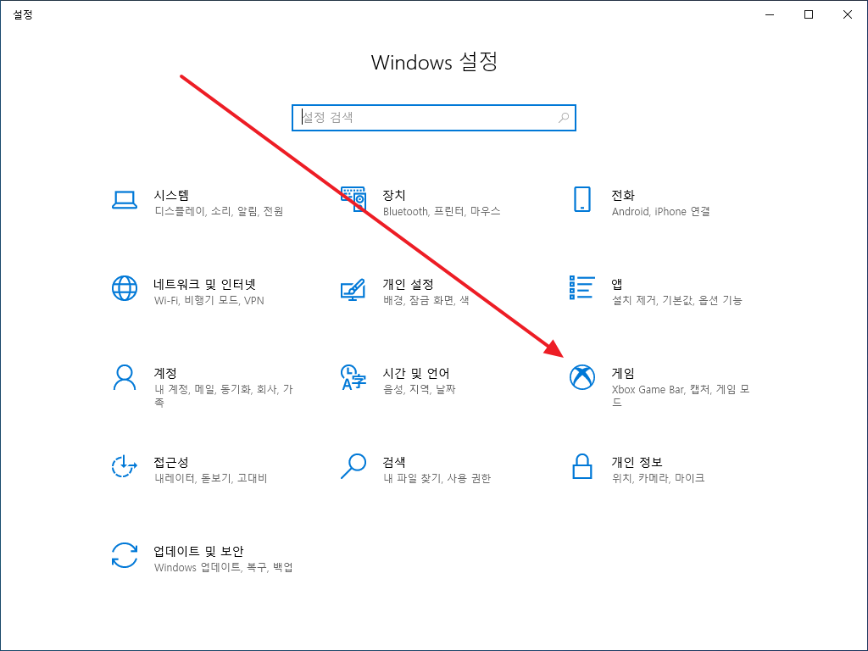Select the 시간 및 언어 heading
The image size is (868, 651).
(416, 373)
